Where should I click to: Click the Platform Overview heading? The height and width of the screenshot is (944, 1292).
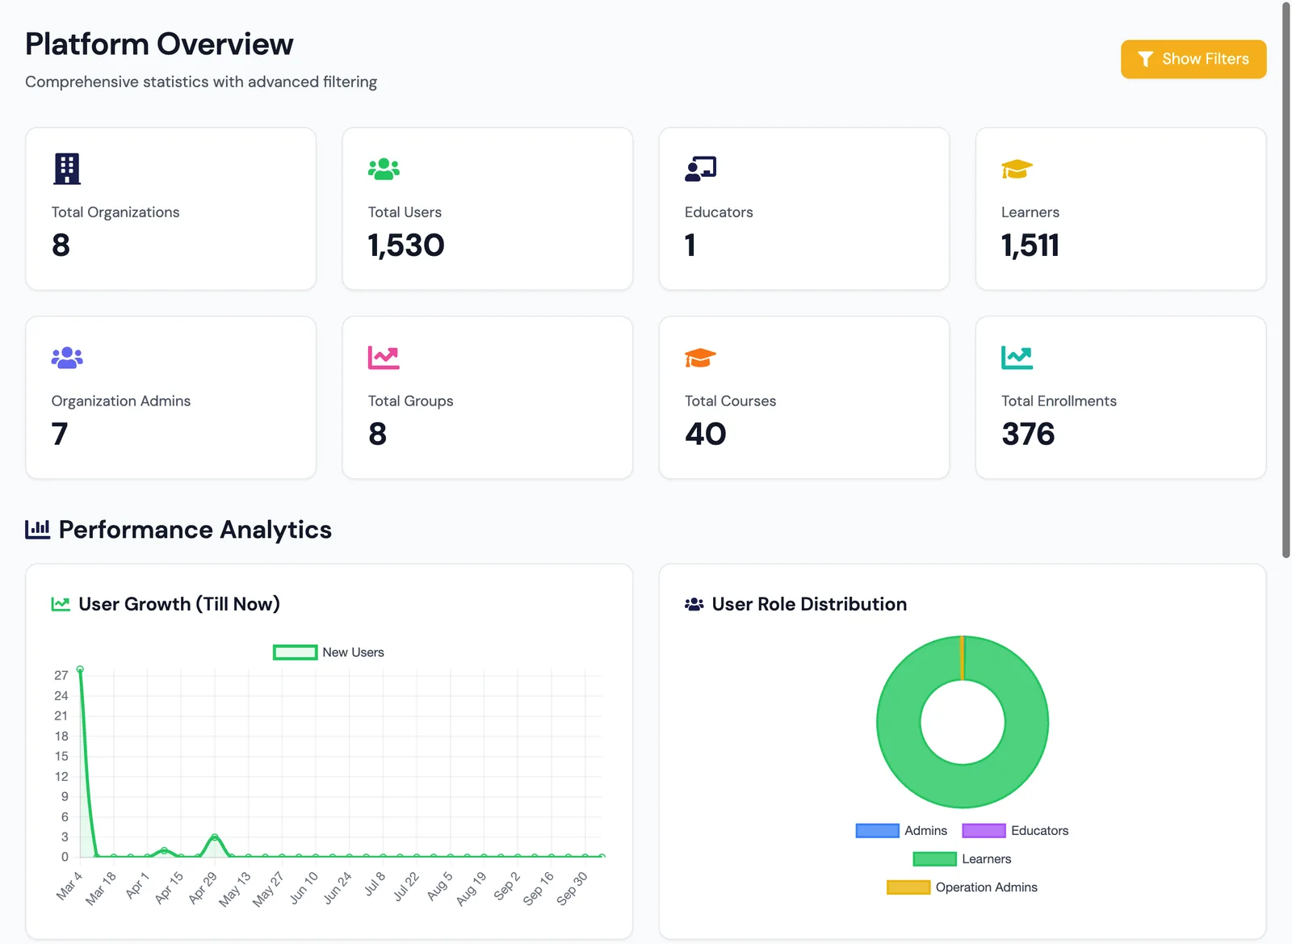(x=159, y=44)
